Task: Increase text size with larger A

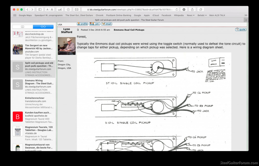Action: coord(52,10)
